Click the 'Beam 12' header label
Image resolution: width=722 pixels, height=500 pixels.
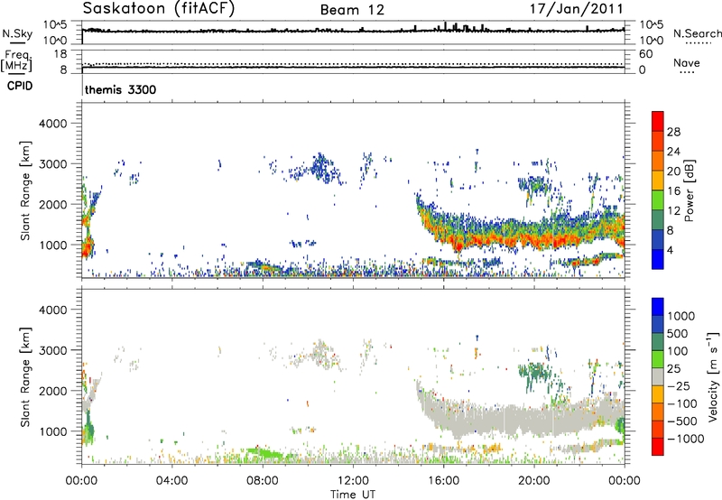pos(352,10)
